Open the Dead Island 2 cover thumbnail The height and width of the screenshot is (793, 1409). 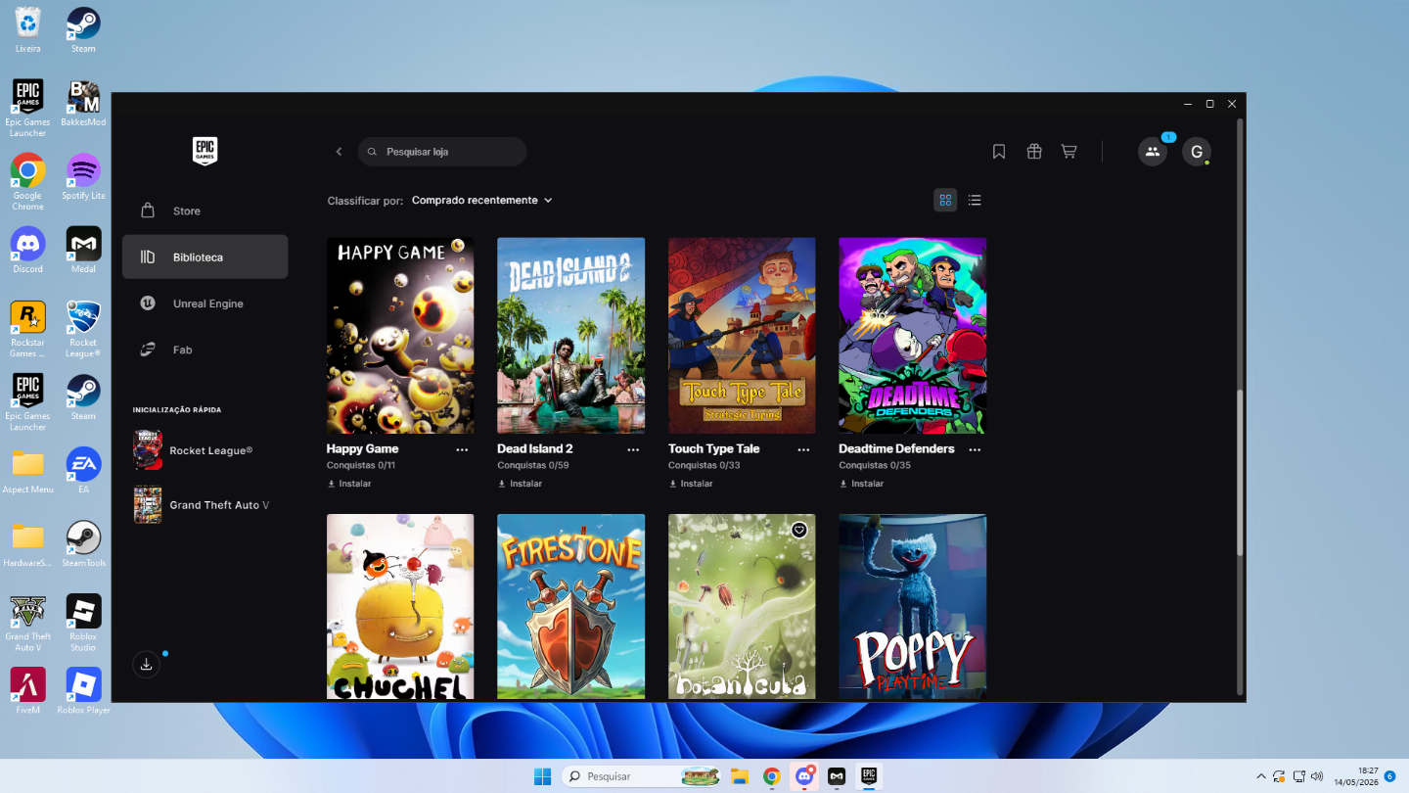pos(570,335)
